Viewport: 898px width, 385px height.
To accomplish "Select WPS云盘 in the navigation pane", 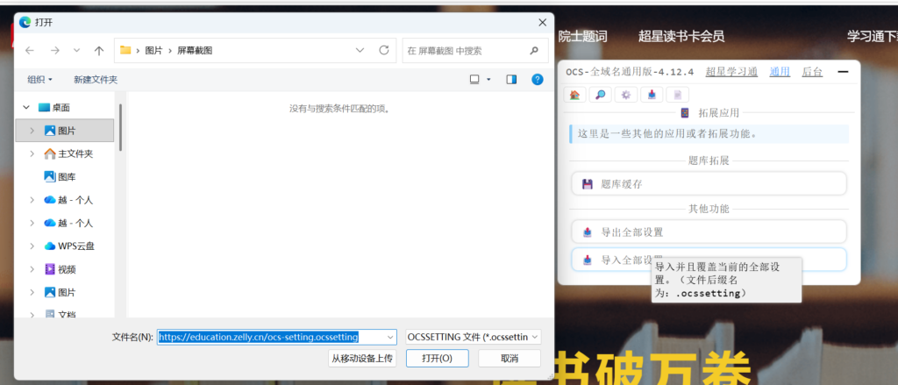I will pos(76,246).
